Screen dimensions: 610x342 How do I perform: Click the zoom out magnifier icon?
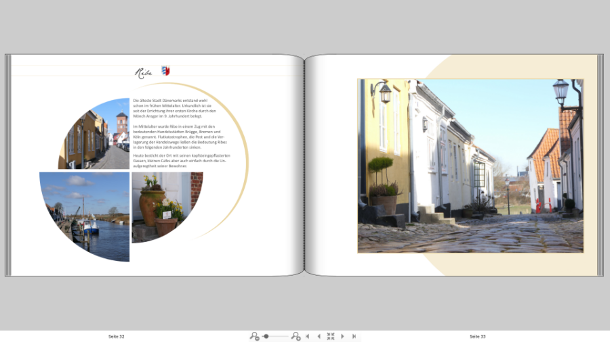254,336
